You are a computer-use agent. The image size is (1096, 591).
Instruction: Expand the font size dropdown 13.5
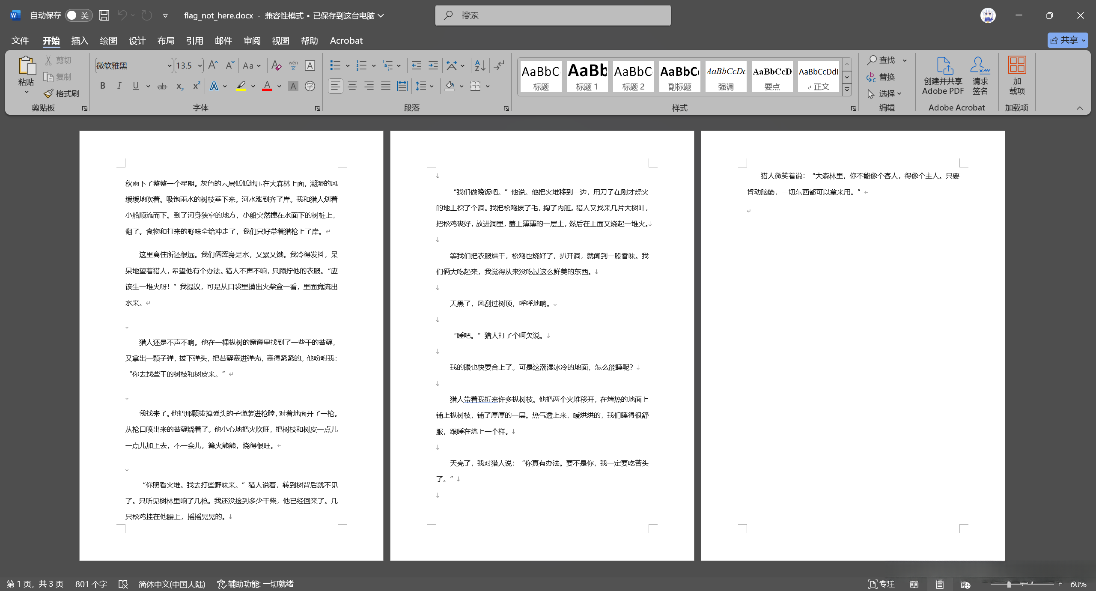[x=200, y=66]
